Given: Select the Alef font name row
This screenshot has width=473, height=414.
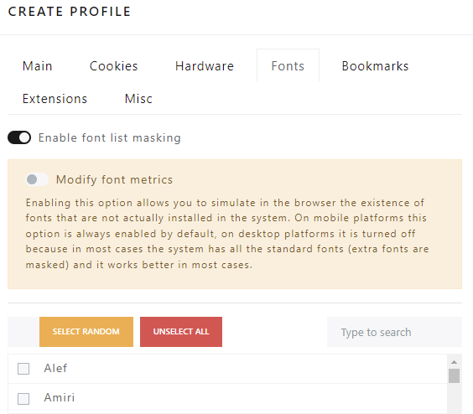Looking at the screenshot, I should pos(227,369).
